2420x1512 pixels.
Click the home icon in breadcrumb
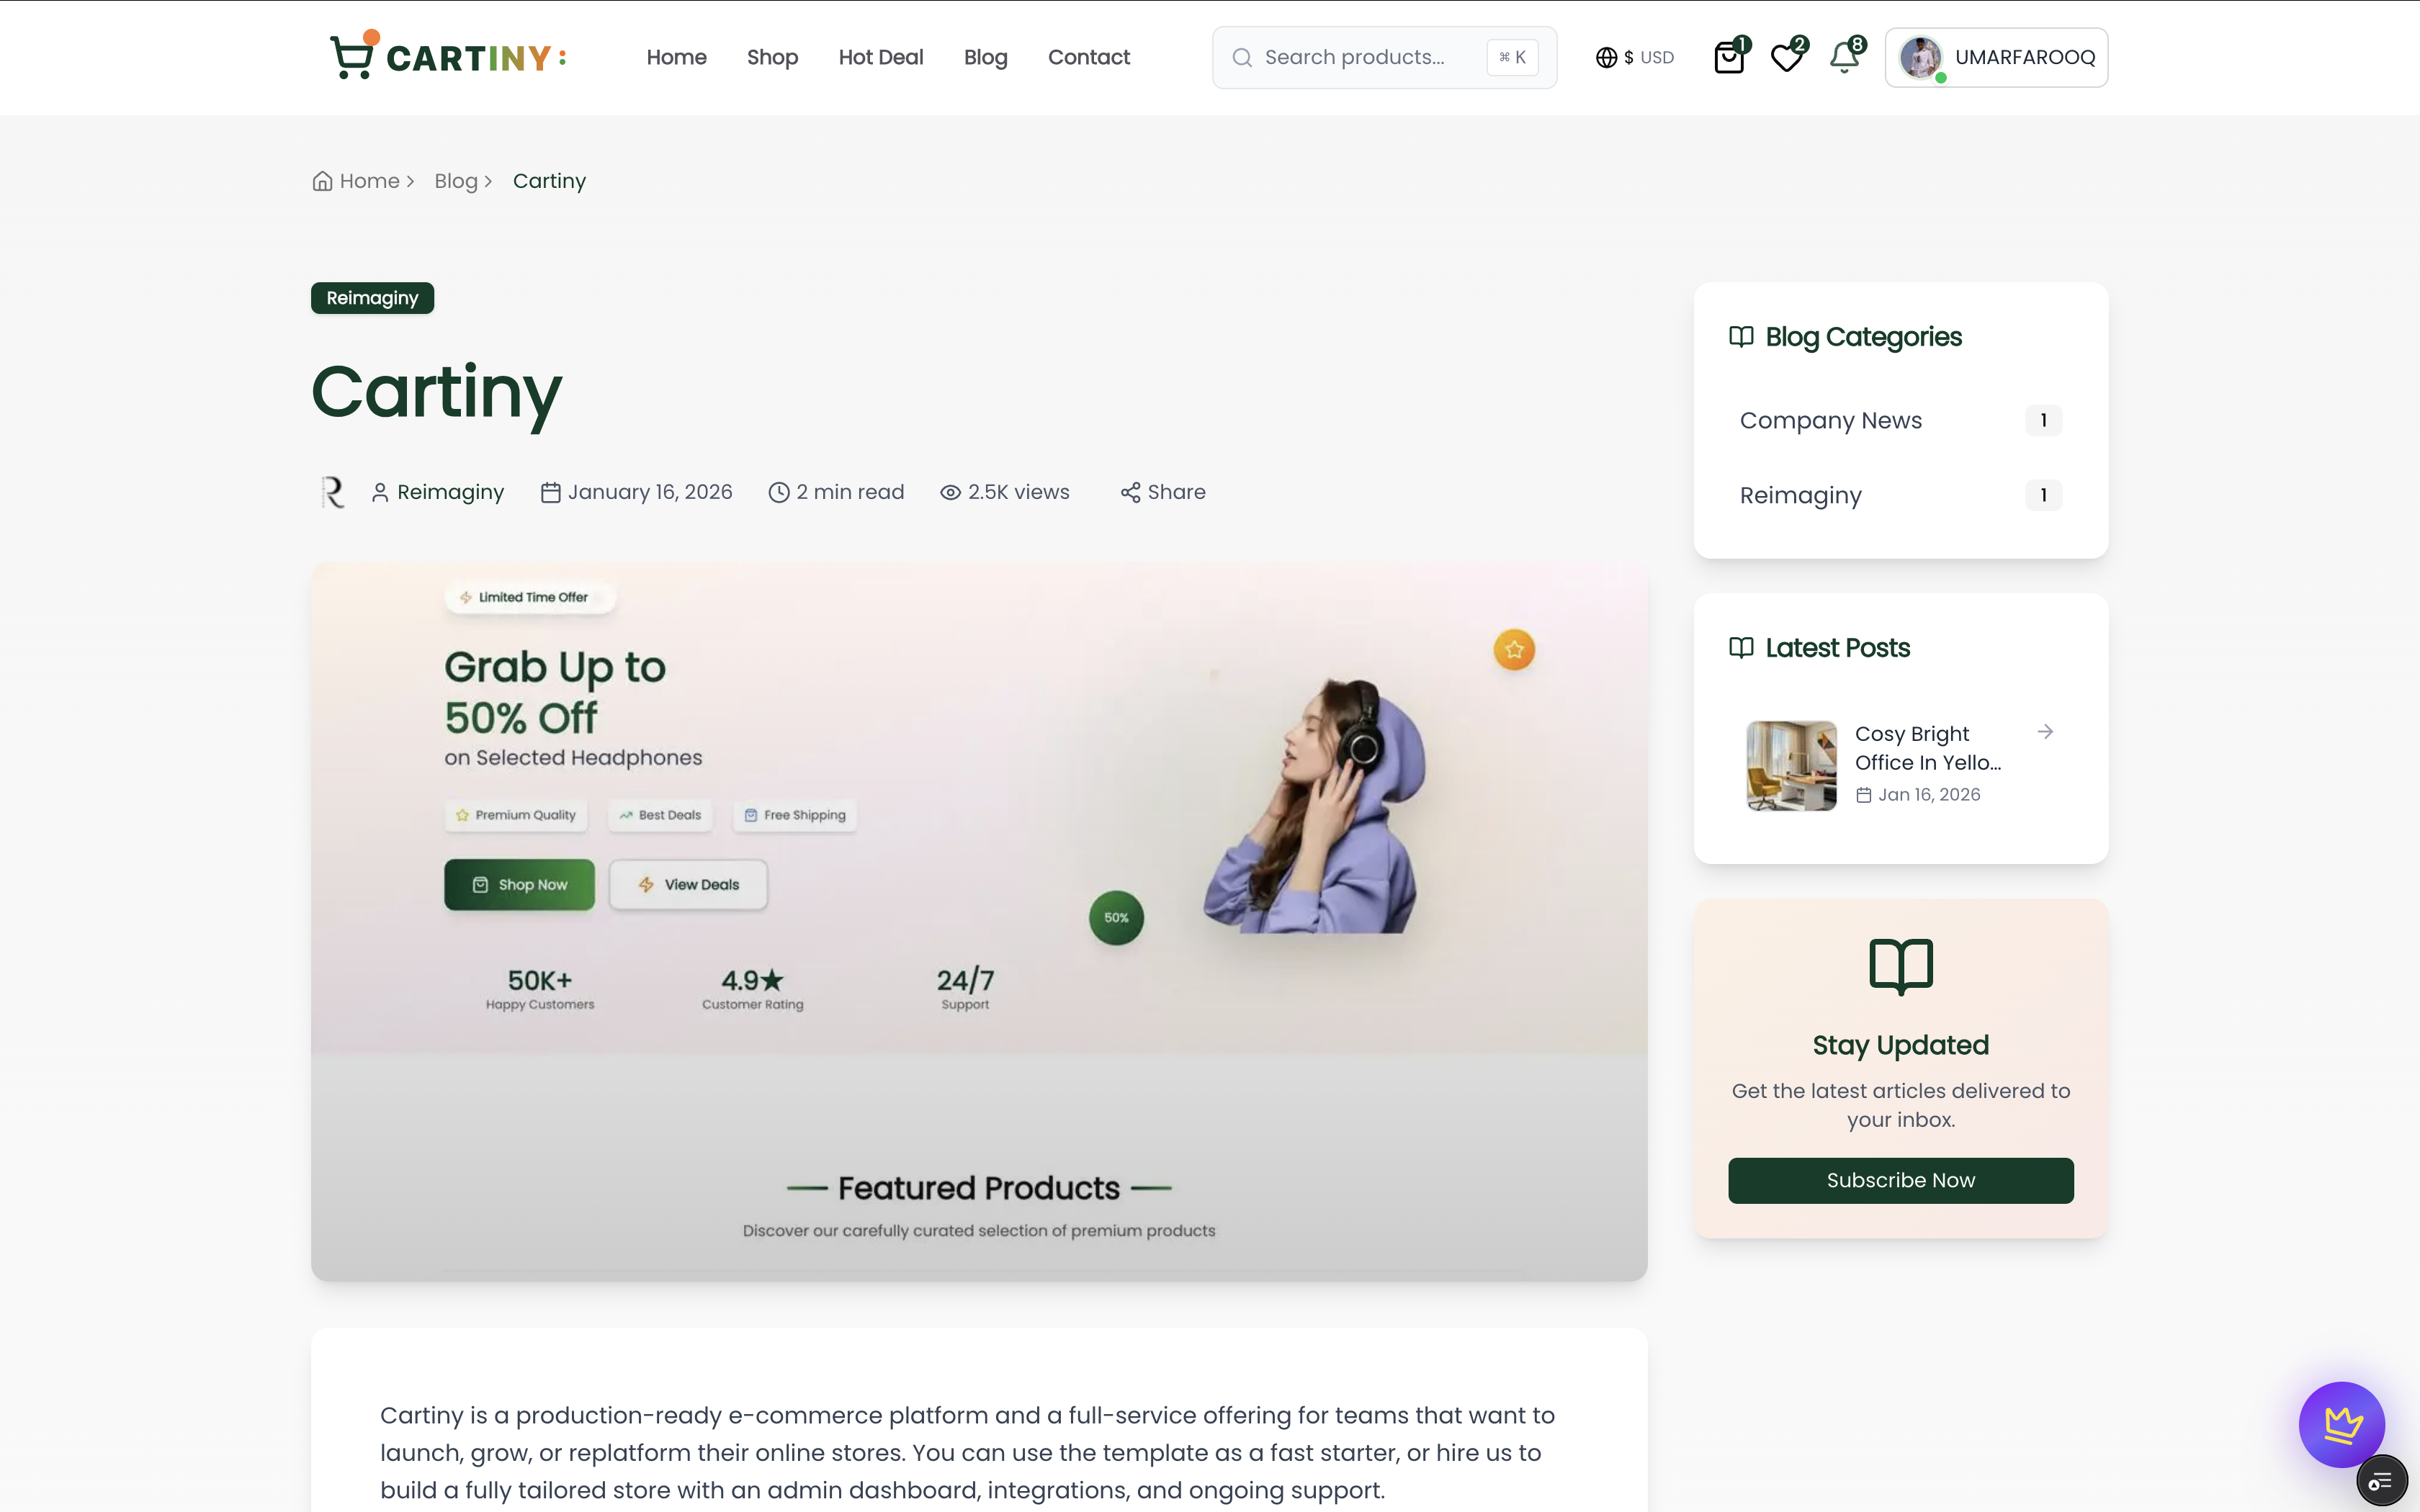pyautogui.click(x=322, y=181)
